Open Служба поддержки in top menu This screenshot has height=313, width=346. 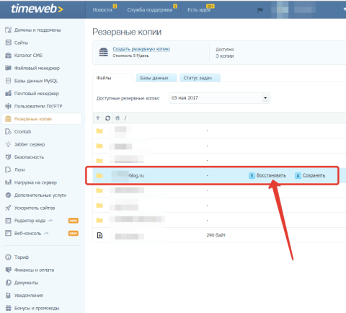(x=150, y=10)
